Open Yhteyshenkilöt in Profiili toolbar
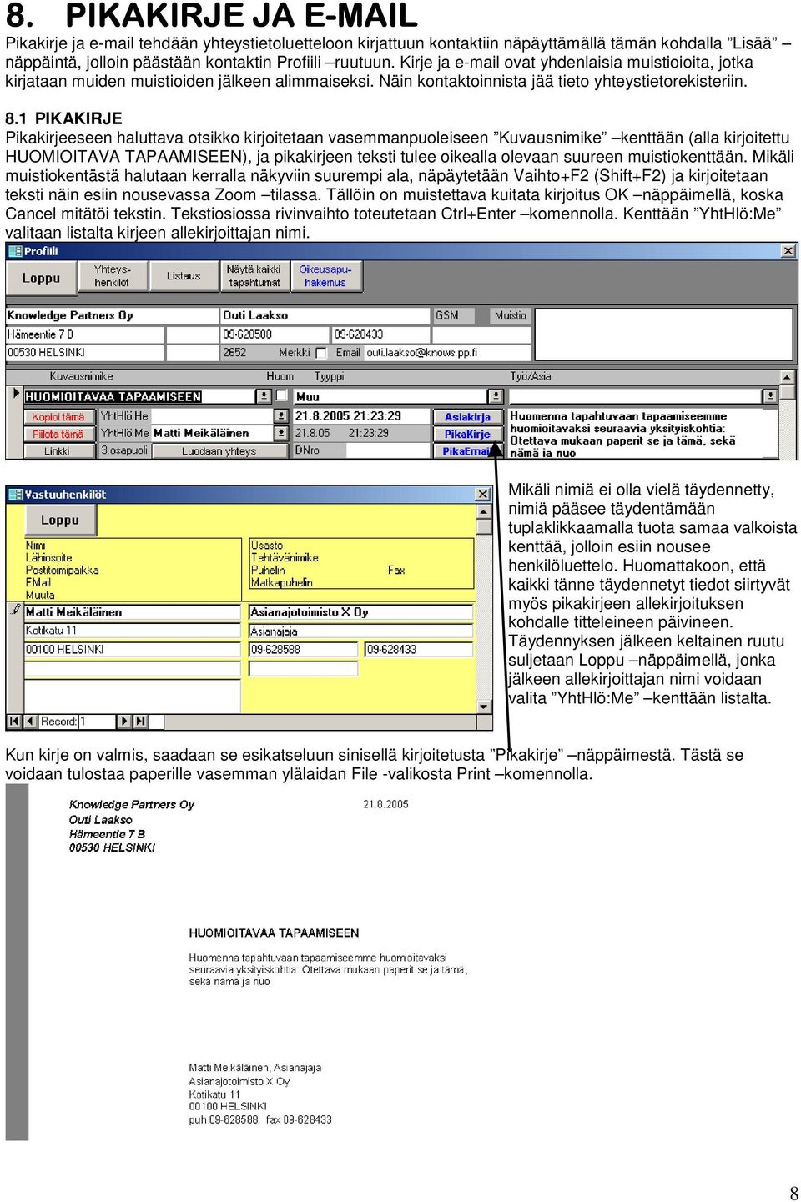801x1202 pixels. tap(112, 276)
